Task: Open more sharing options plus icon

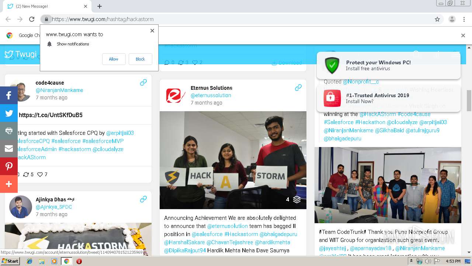Action: tap(9, 184)
